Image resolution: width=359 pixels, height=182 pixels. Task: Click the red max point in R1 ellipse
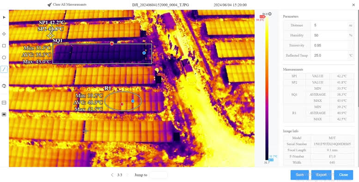122,104
